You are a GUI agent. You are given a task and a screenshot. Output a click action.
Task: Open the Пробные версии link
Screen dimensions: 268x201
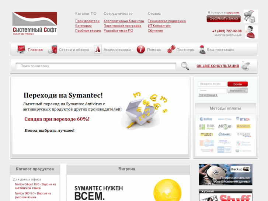point(88,31)
